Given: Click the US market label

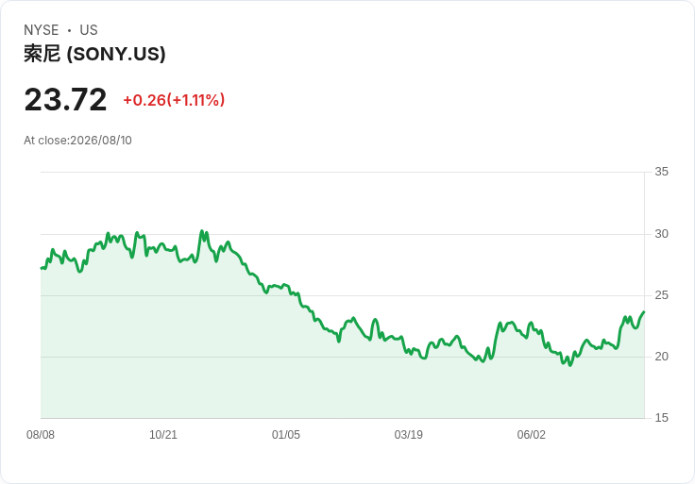Looking at the screenshot, I should coord(89,30).
